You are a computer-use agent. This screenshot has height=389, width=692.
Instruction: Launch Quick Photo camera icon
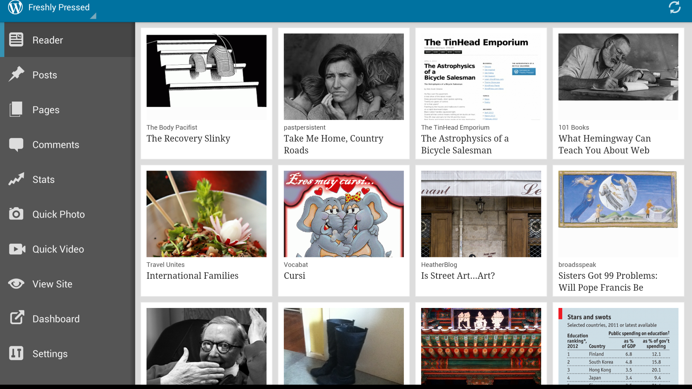click(x=16, y=214)
